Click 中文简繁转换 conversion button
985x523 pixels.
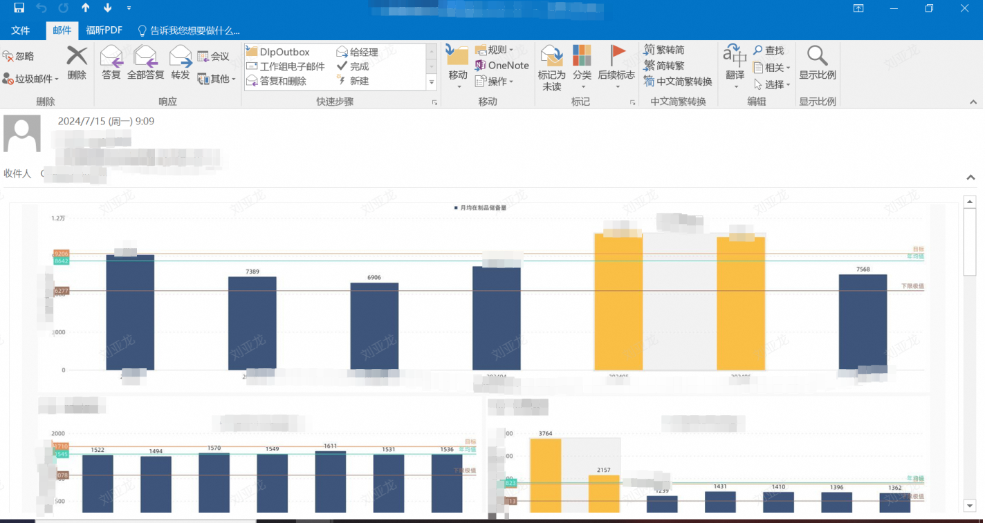click(678, 82)
